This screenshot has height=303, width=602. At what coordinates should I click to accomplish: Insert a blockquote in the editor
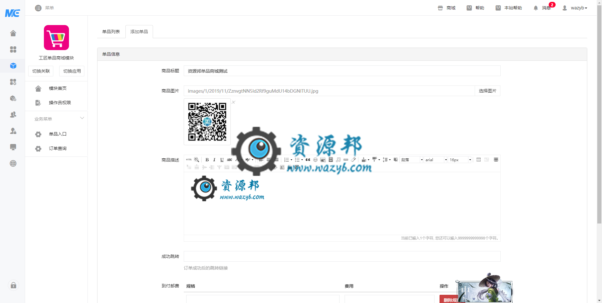pyautogui.click(x=308, y=160)
